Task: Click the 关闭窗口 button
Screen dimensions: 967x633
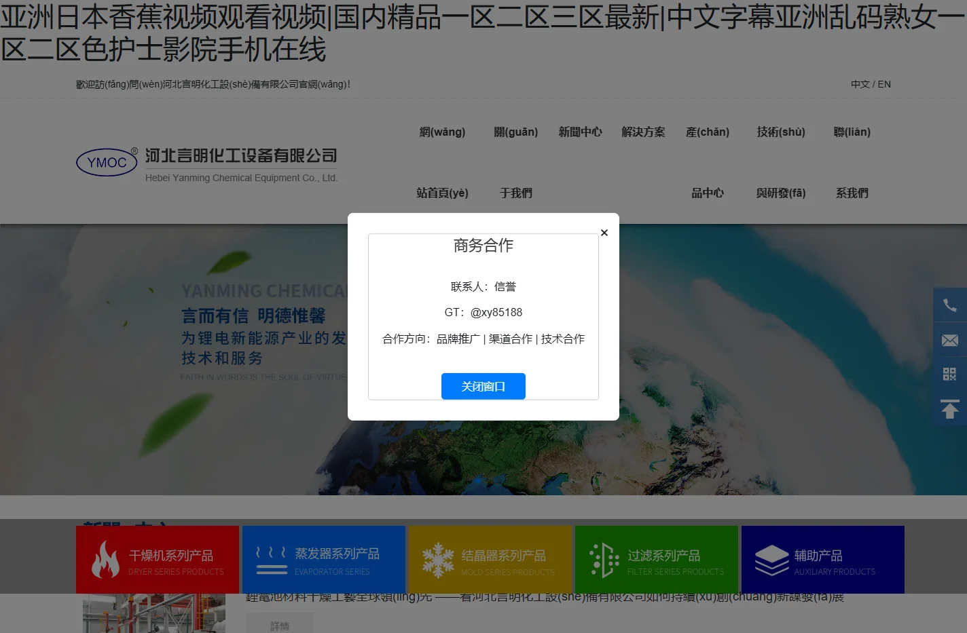Action: point(483,386)
